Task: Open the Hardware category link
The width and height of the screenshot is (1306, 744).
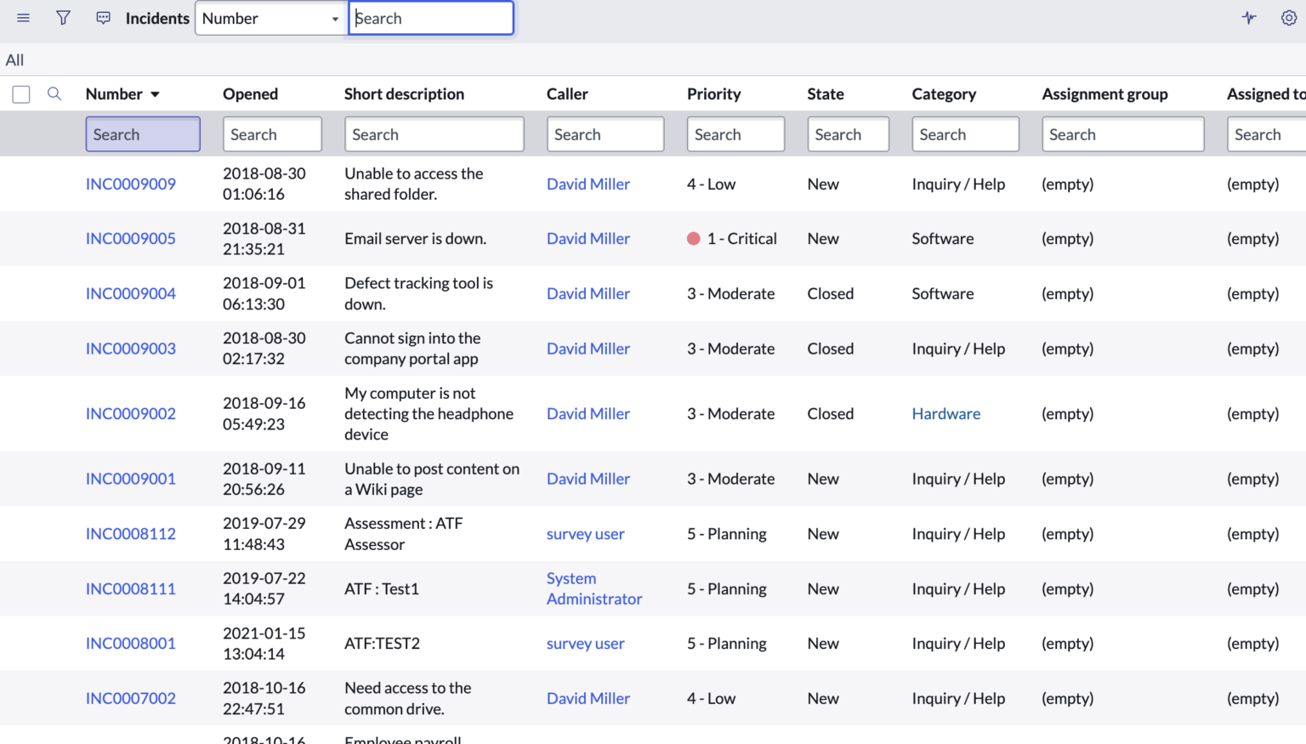Action: 945,413
